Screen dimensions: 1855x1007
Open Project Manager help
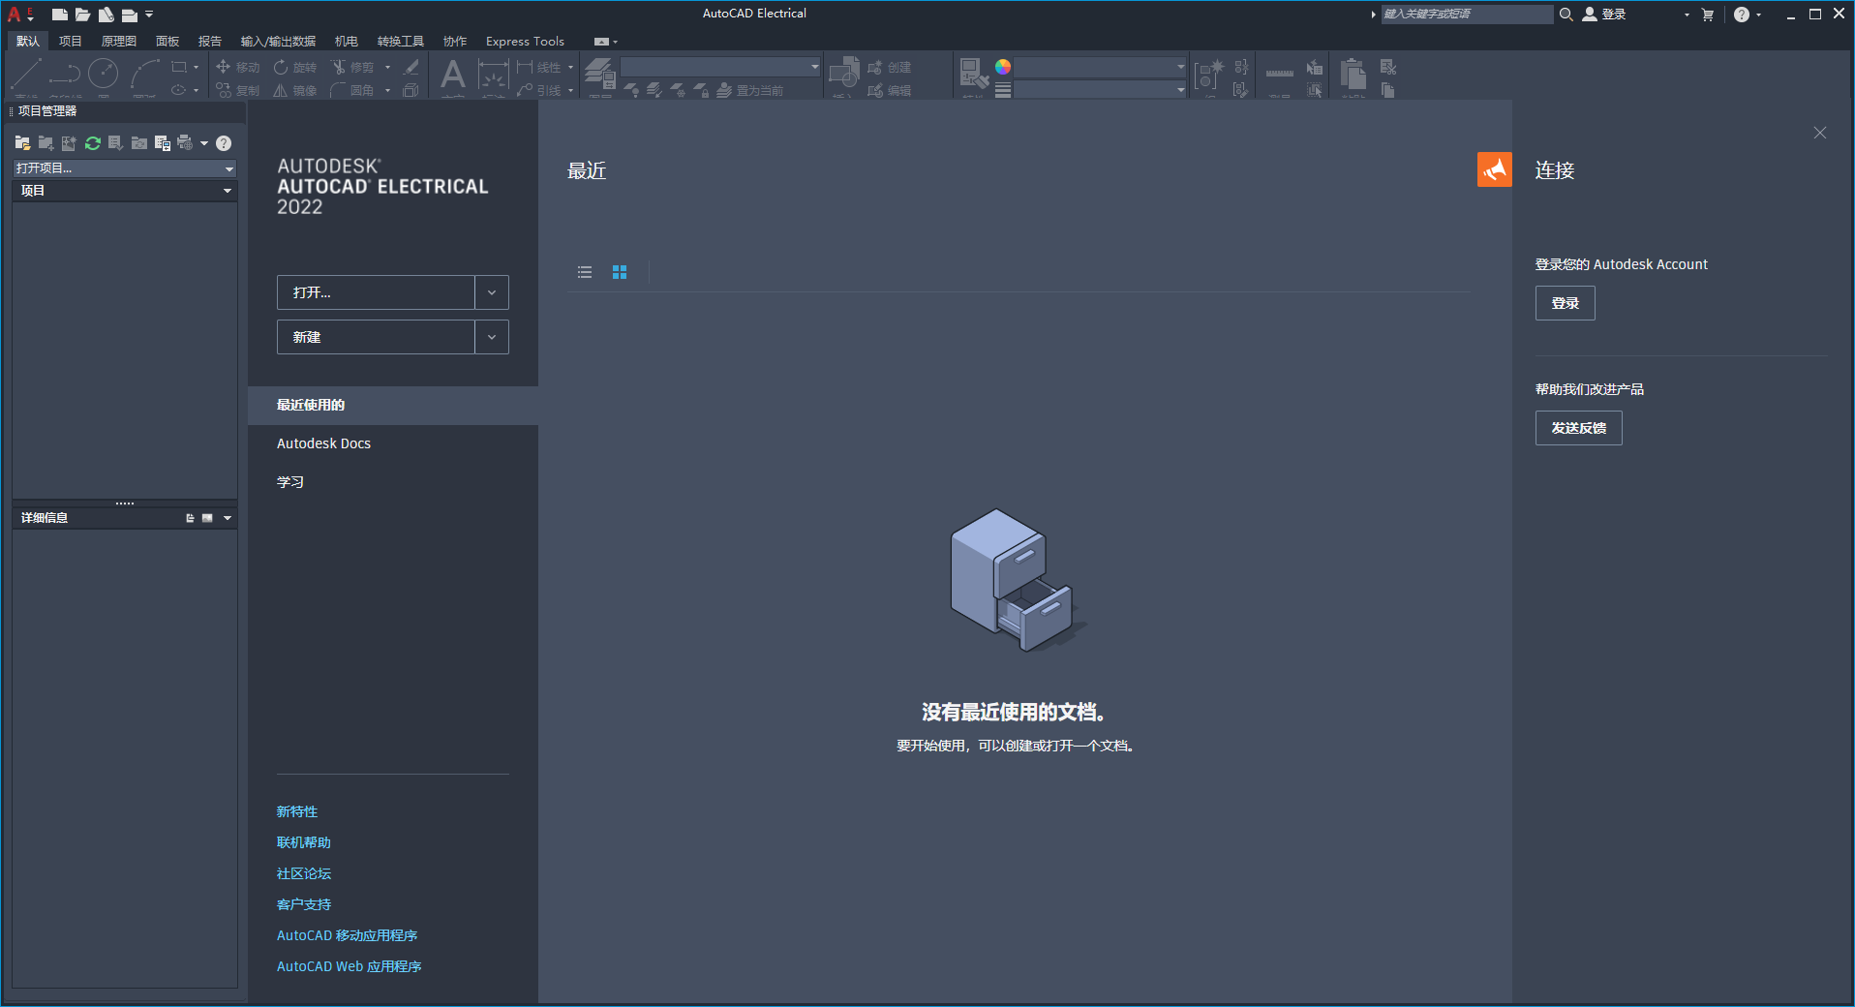[x=223, y=143]
